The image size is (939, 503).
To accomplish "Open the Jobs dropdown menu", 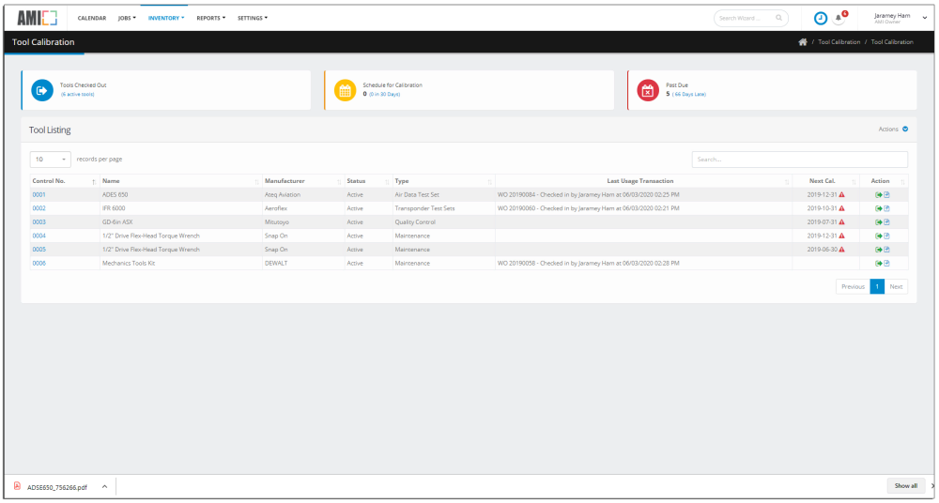I will click(127, 18).
